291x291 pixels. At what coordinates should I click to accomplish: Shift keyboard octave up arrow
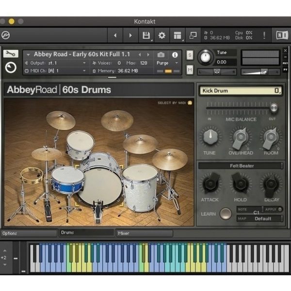[x=5, y=251]
